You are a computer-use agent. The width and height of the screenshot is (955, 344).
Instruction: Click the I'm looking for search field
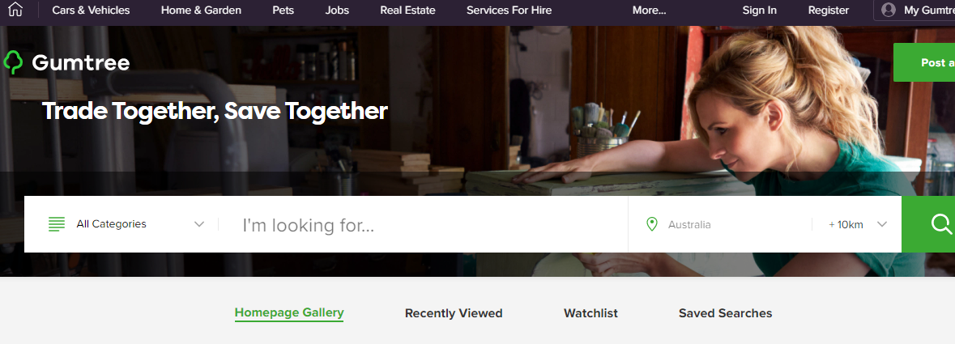point(423,224)
